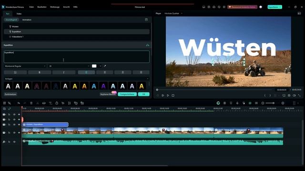Hide the main video track eye icon

click(19, 133)
